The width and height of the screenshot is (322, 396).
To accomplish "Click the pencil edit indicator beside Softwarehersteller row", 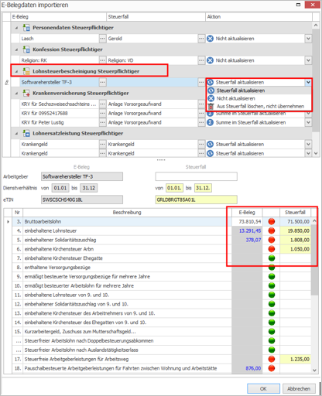I will [x=7, y=82].
